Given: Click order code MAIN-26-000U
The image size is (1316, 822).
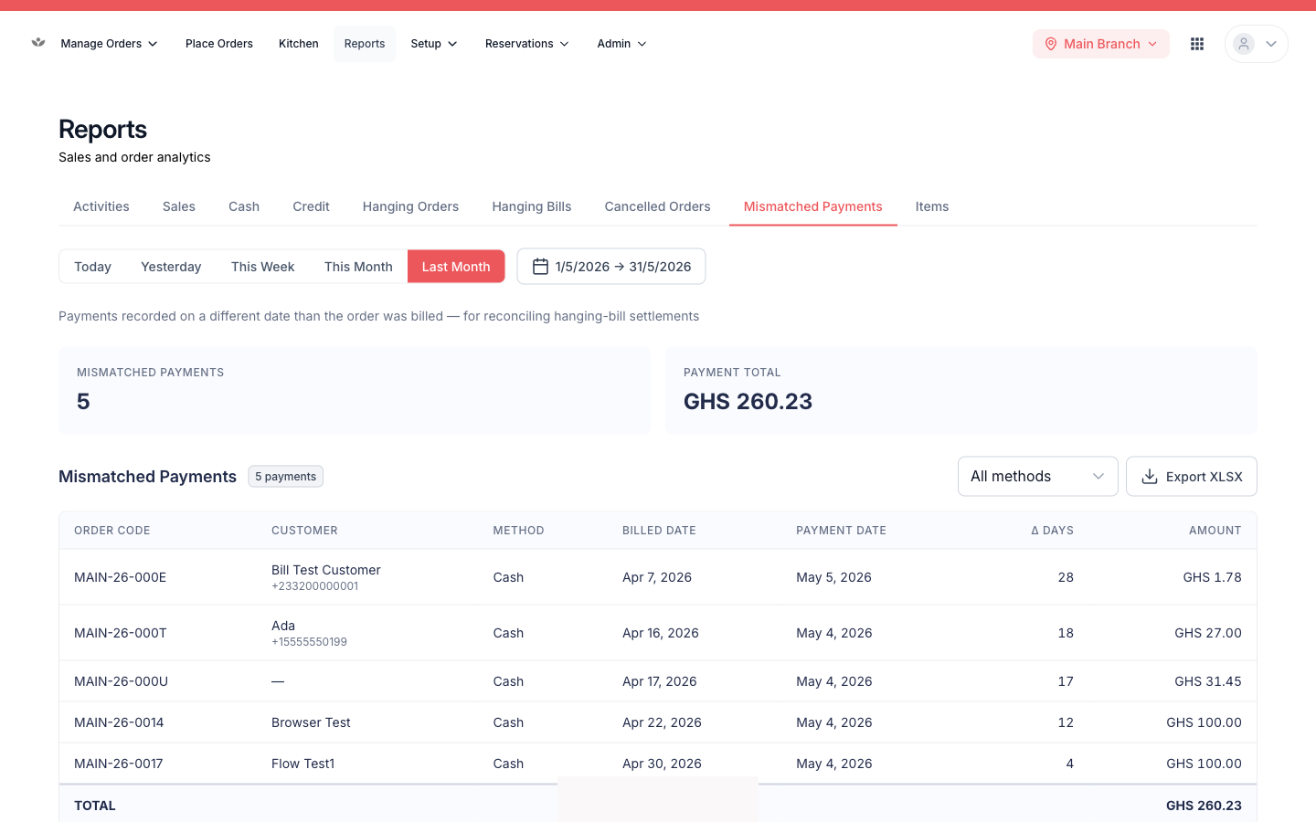Looking at the screenshot, I should click(121, 681).
